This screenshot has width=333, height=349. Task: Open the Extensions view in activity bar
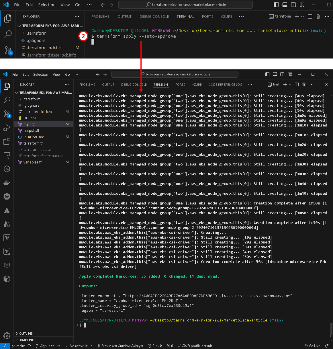click(7, 142)
